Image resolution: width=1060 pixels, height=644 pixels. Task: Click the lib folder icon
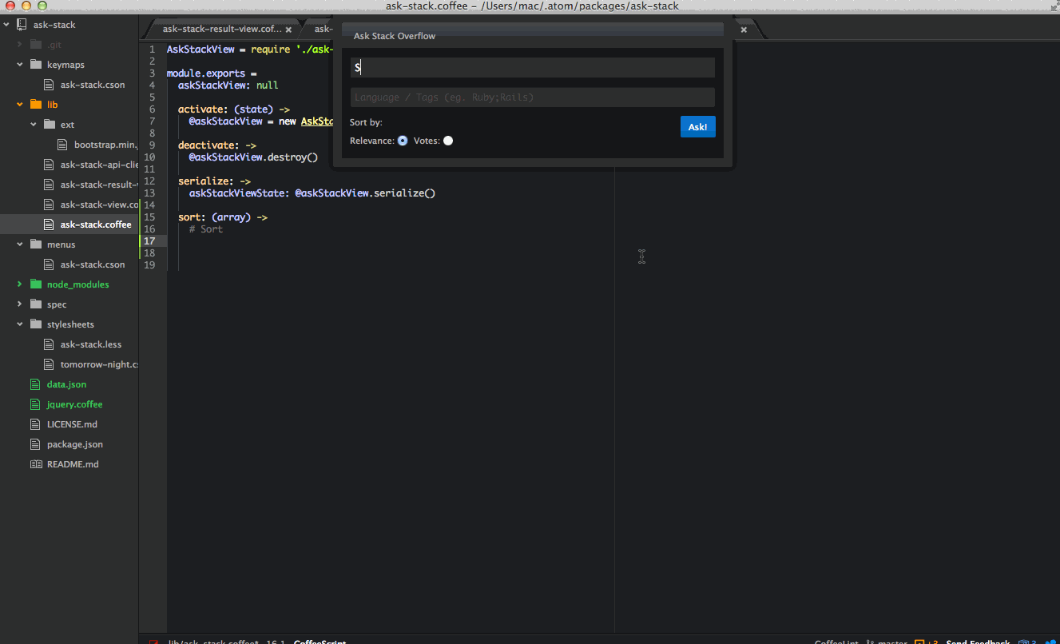35,105
